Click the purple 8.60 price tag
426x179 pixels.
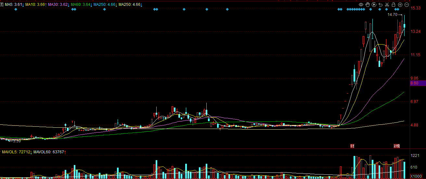417,83
